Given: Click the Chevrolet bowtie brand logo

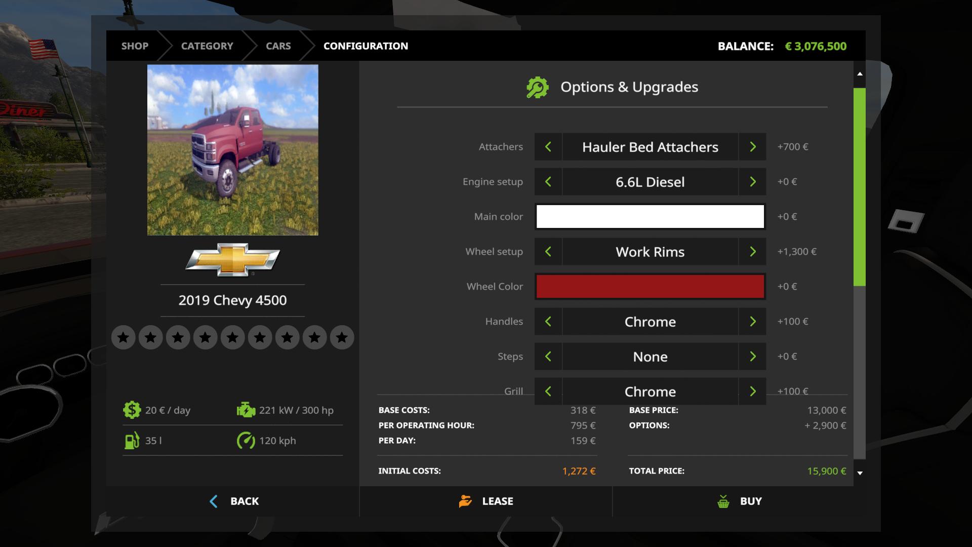Looking at the screenshot, I should point(232,259).
